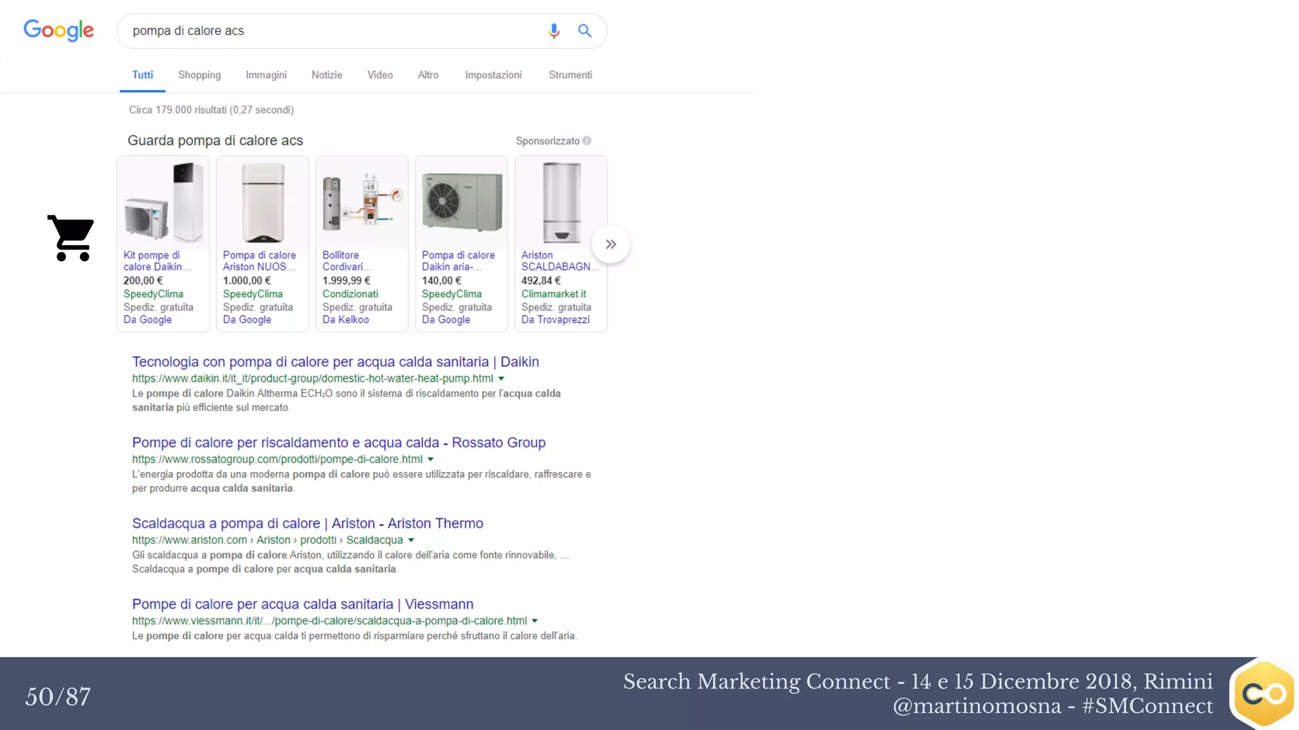The image size is (1299, 730).
Task: Expand dropdown arrow next to viessmann.it URL
Action: [535, 621]
